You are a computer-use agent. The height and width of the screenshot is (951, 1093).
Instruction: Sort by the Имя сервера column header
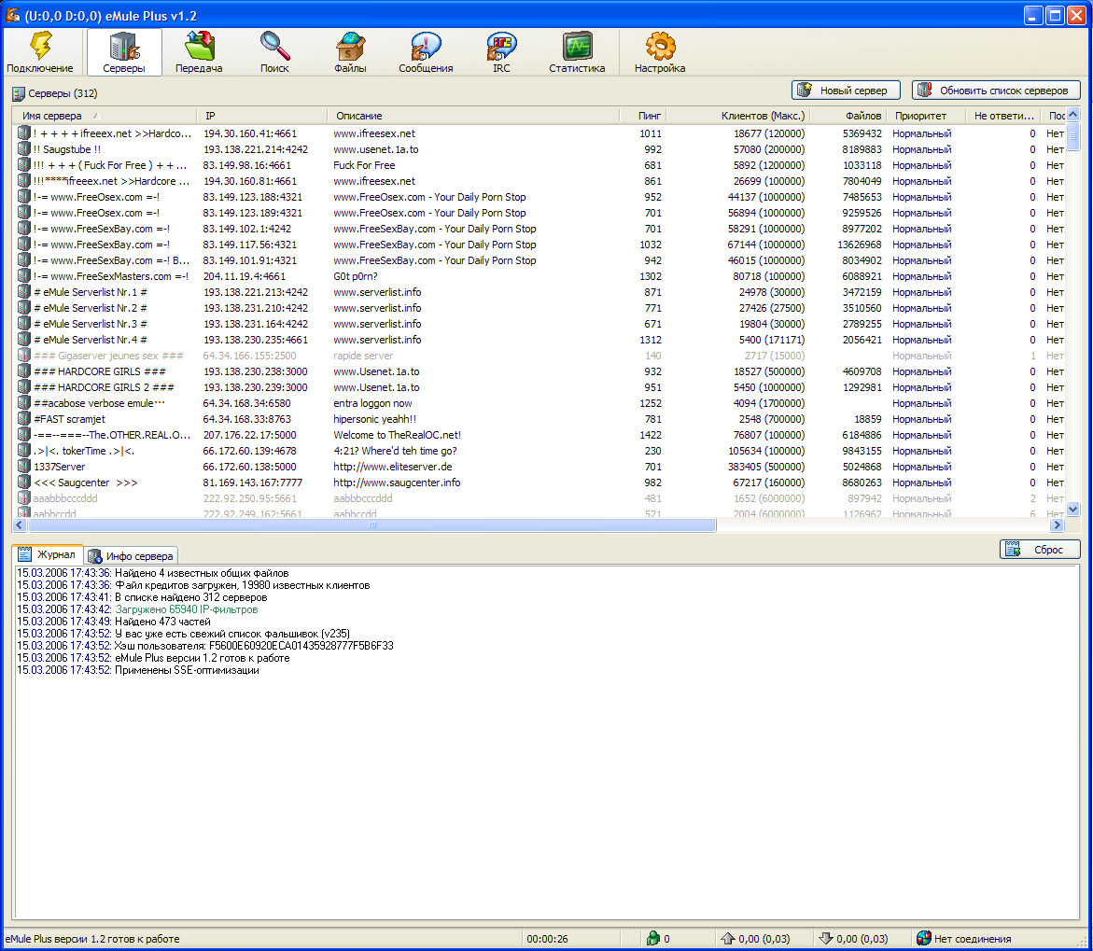pyautogui.click(x=105, y=116)
